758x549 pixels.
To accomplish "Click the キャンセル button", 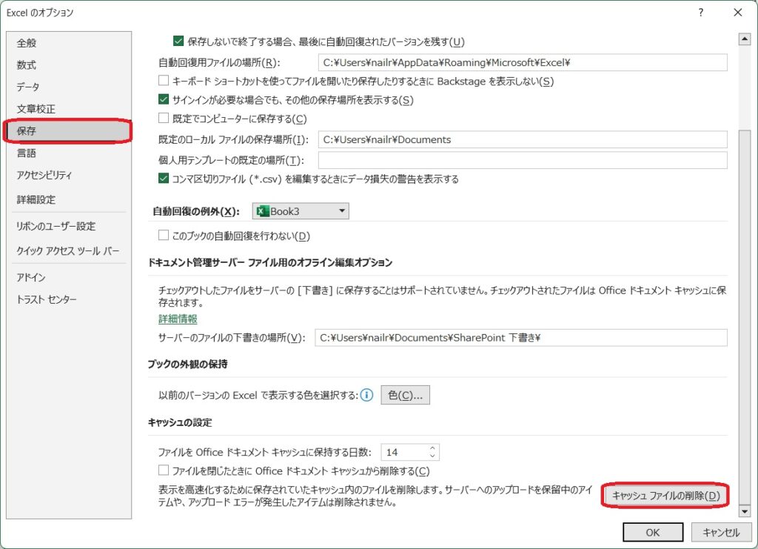I will 721,532.
